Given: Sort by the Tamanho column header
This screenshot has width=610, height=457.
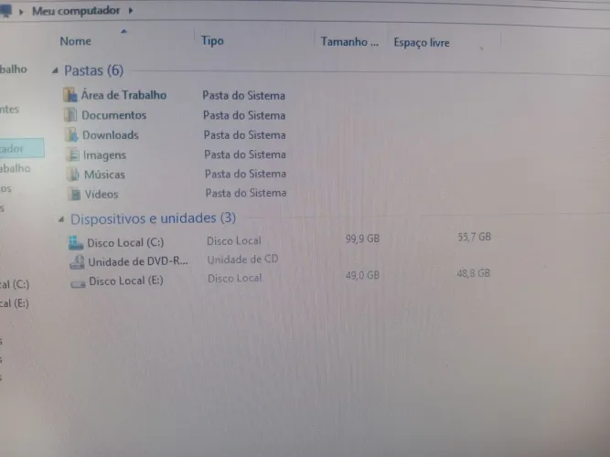Looking at the screenshot, I should click(x=349, y=42).
